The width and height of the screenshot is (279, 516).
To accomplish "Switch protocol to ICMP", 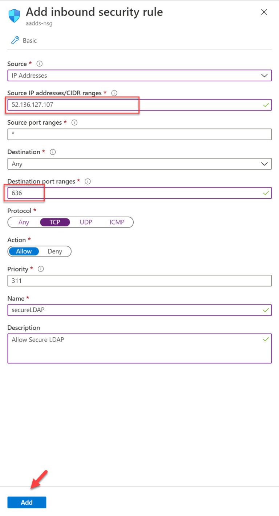I will [117, 222].
